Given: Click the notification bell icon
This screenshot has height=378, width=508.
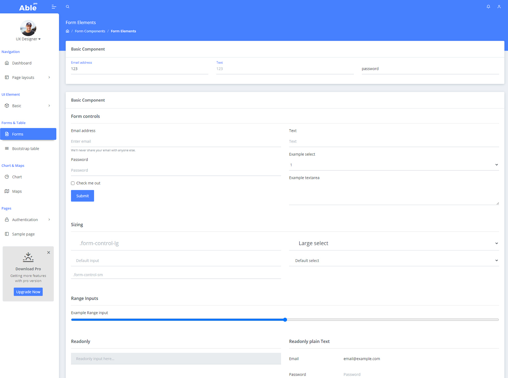Looking at the screenshot, I should [x=488, y=6].
